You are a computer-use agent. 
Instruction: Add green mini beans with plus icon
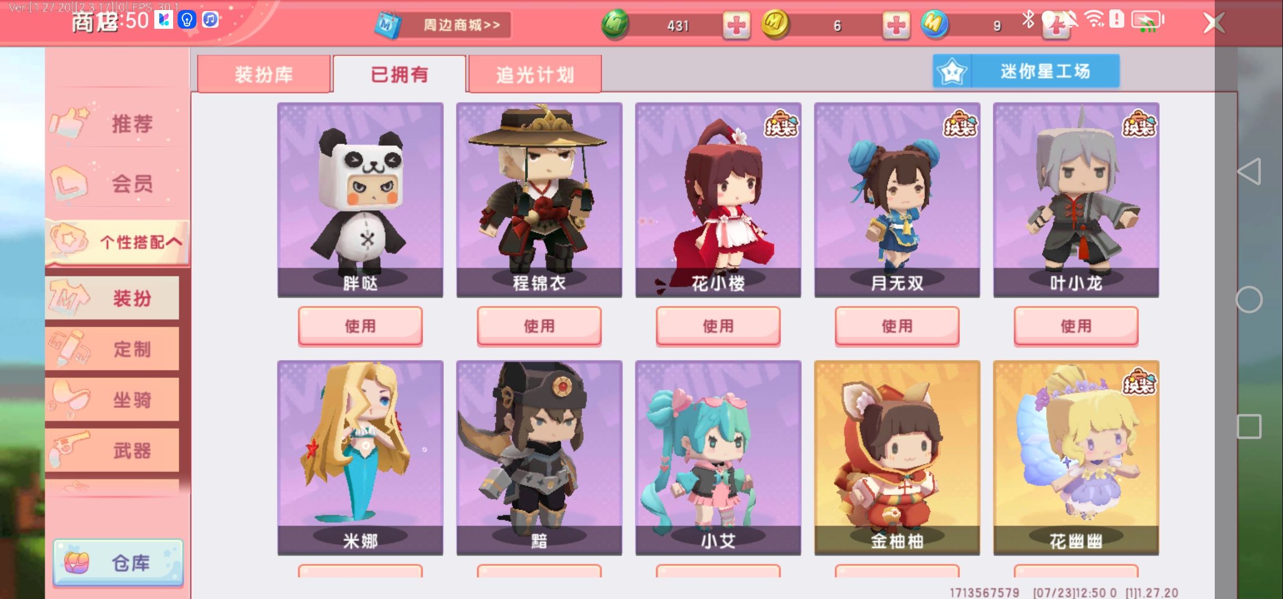[x=736, y=26]
